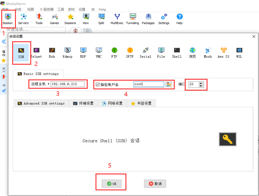The height and width of the screenshot is (196, 259).
Task: Click the View toolbar icon
Action: tap(86, 19)
